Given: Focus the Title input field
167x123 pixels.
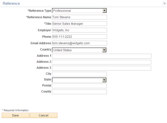Looking at the screenshot, I should coord(79,23).
